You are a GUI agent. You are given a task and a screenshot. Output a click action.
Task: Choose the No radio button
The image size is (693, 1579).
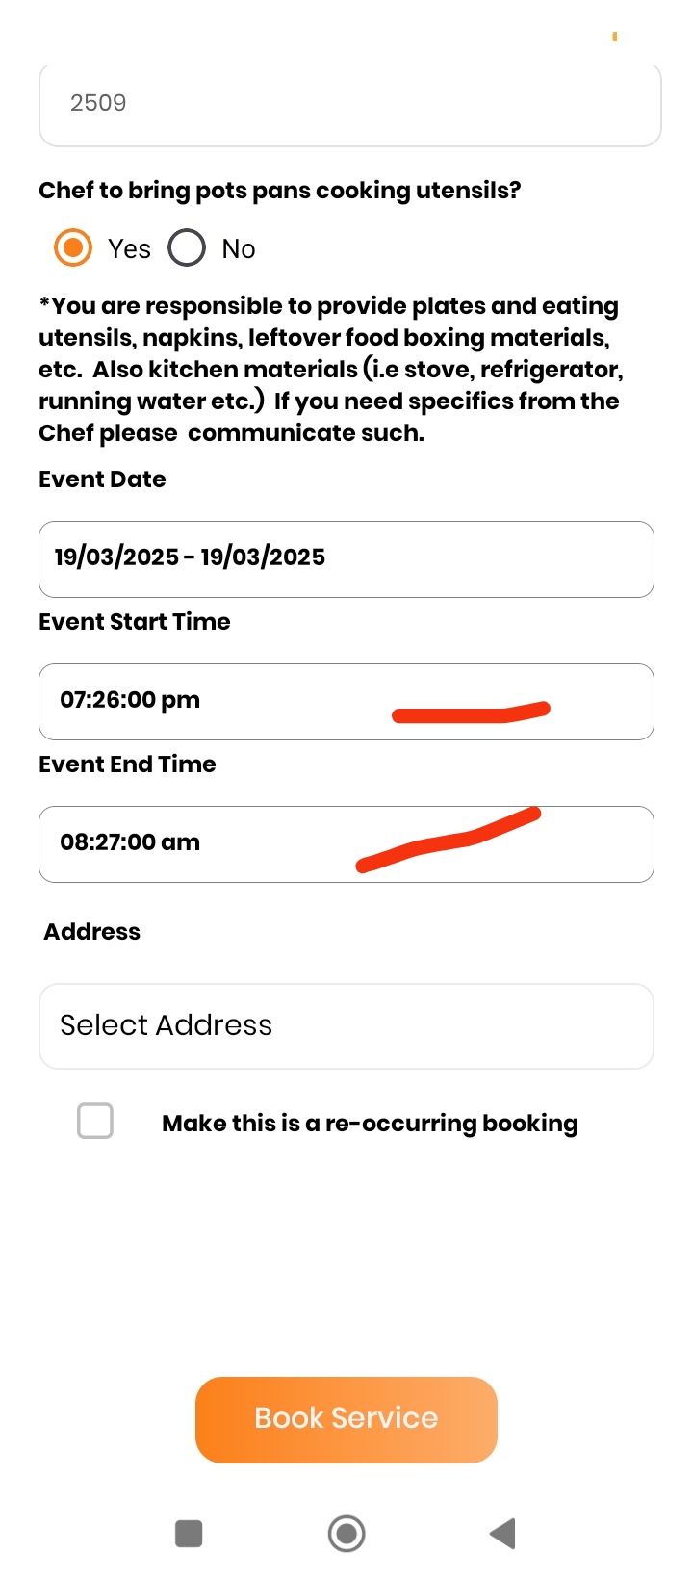coord(187,247)
